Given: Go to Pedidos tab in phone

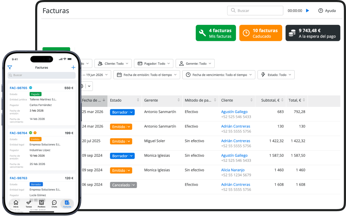Looking at the screenshot, I should coord(41,204).
